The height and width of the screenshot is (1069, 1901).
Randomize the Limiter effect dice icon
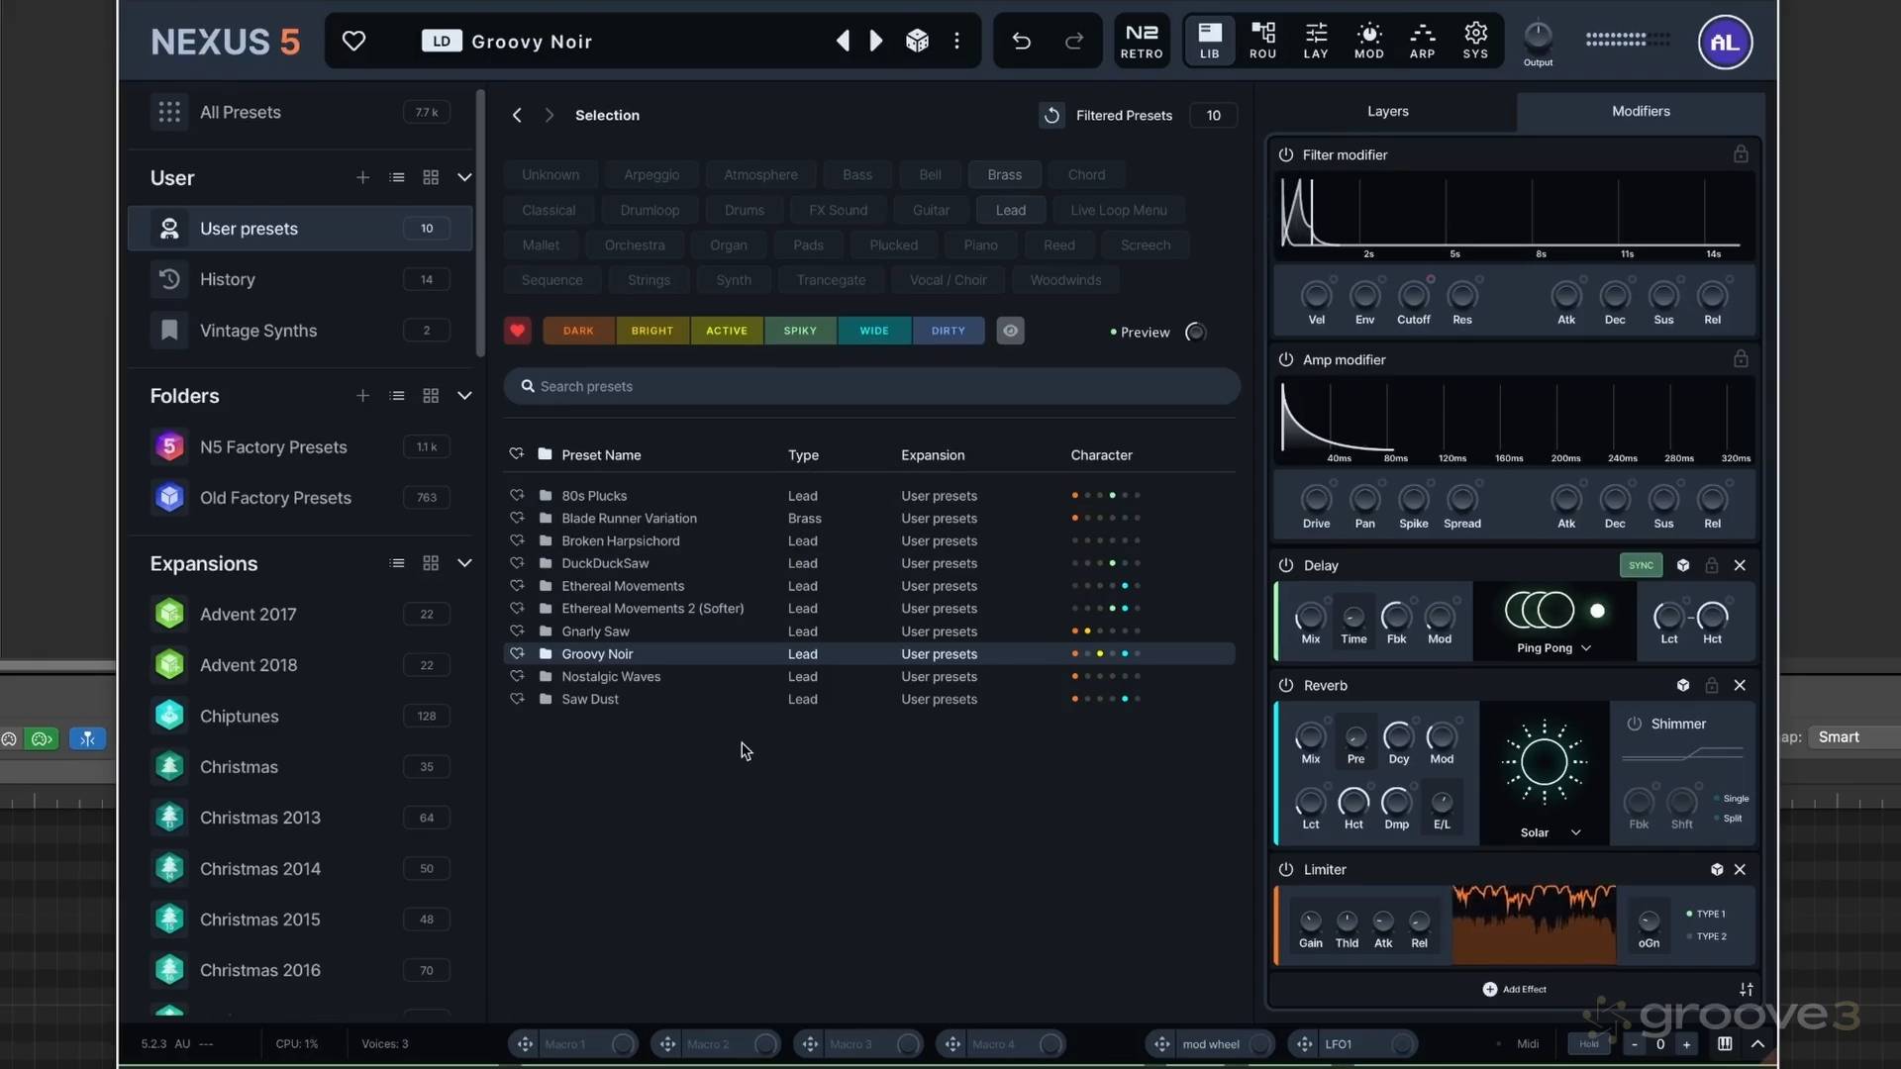point(1717,869)
